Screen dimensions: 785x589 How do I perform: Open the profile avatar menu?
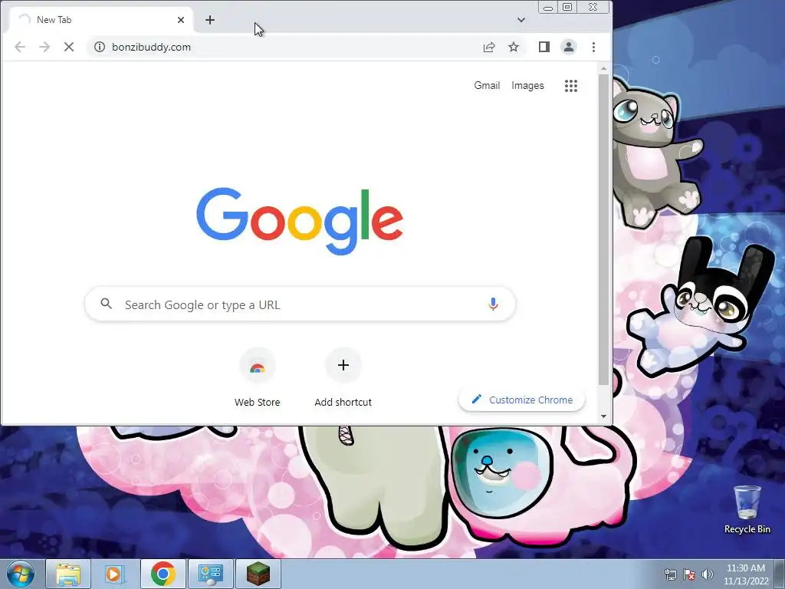coord(569,47)
